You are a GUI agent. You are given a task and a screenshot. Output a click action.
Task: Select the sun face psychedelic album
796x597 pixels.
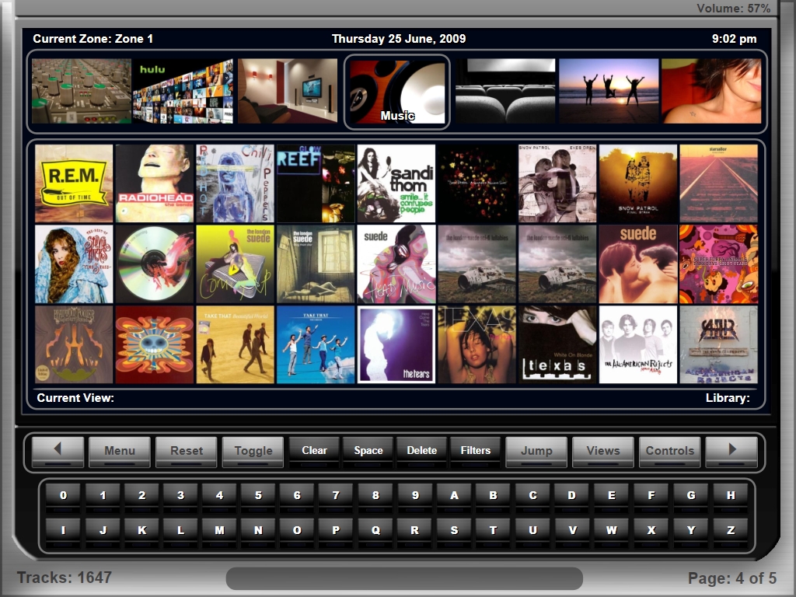point(155,344)
